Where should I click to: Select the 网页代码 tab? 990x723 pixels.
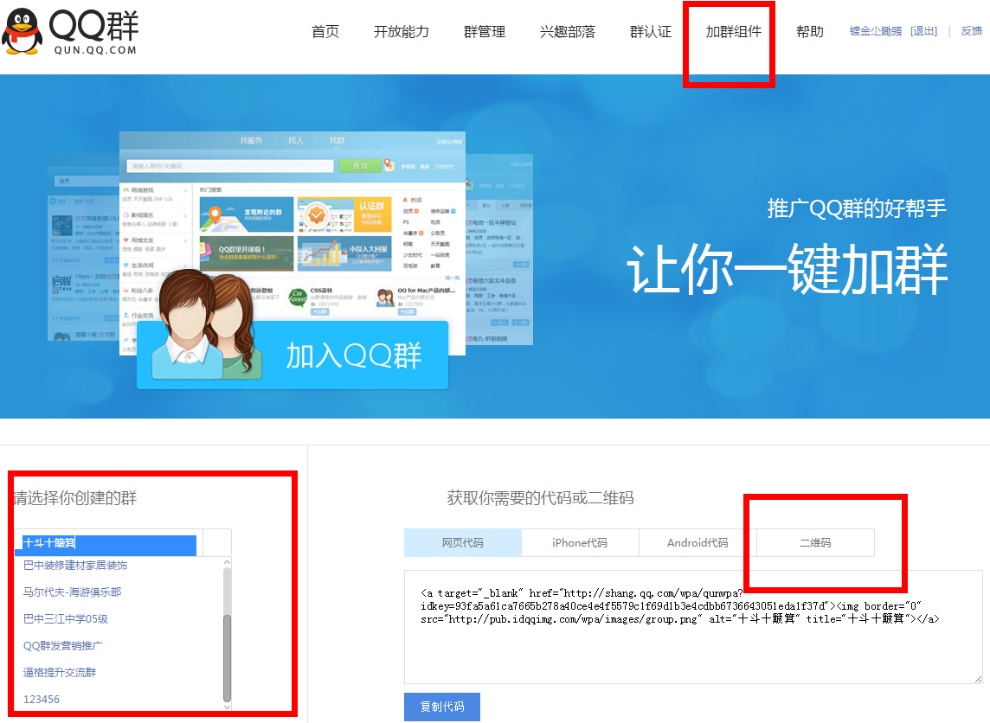click(x=464, y=542)
